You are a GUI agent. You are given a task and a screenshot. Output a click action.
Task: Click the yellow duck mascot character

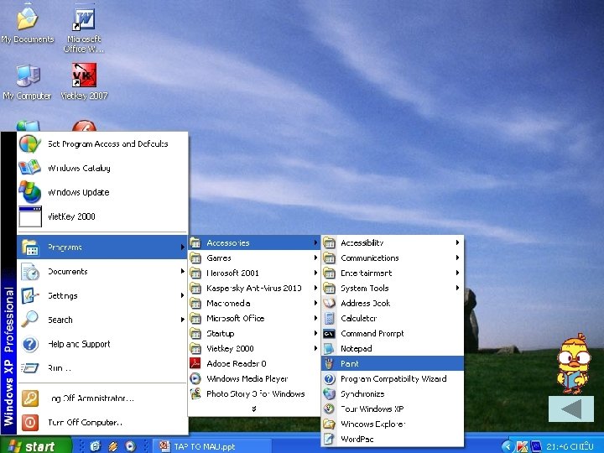point(574,363)
